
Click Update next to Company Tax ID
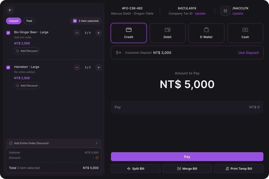point(200,14)
